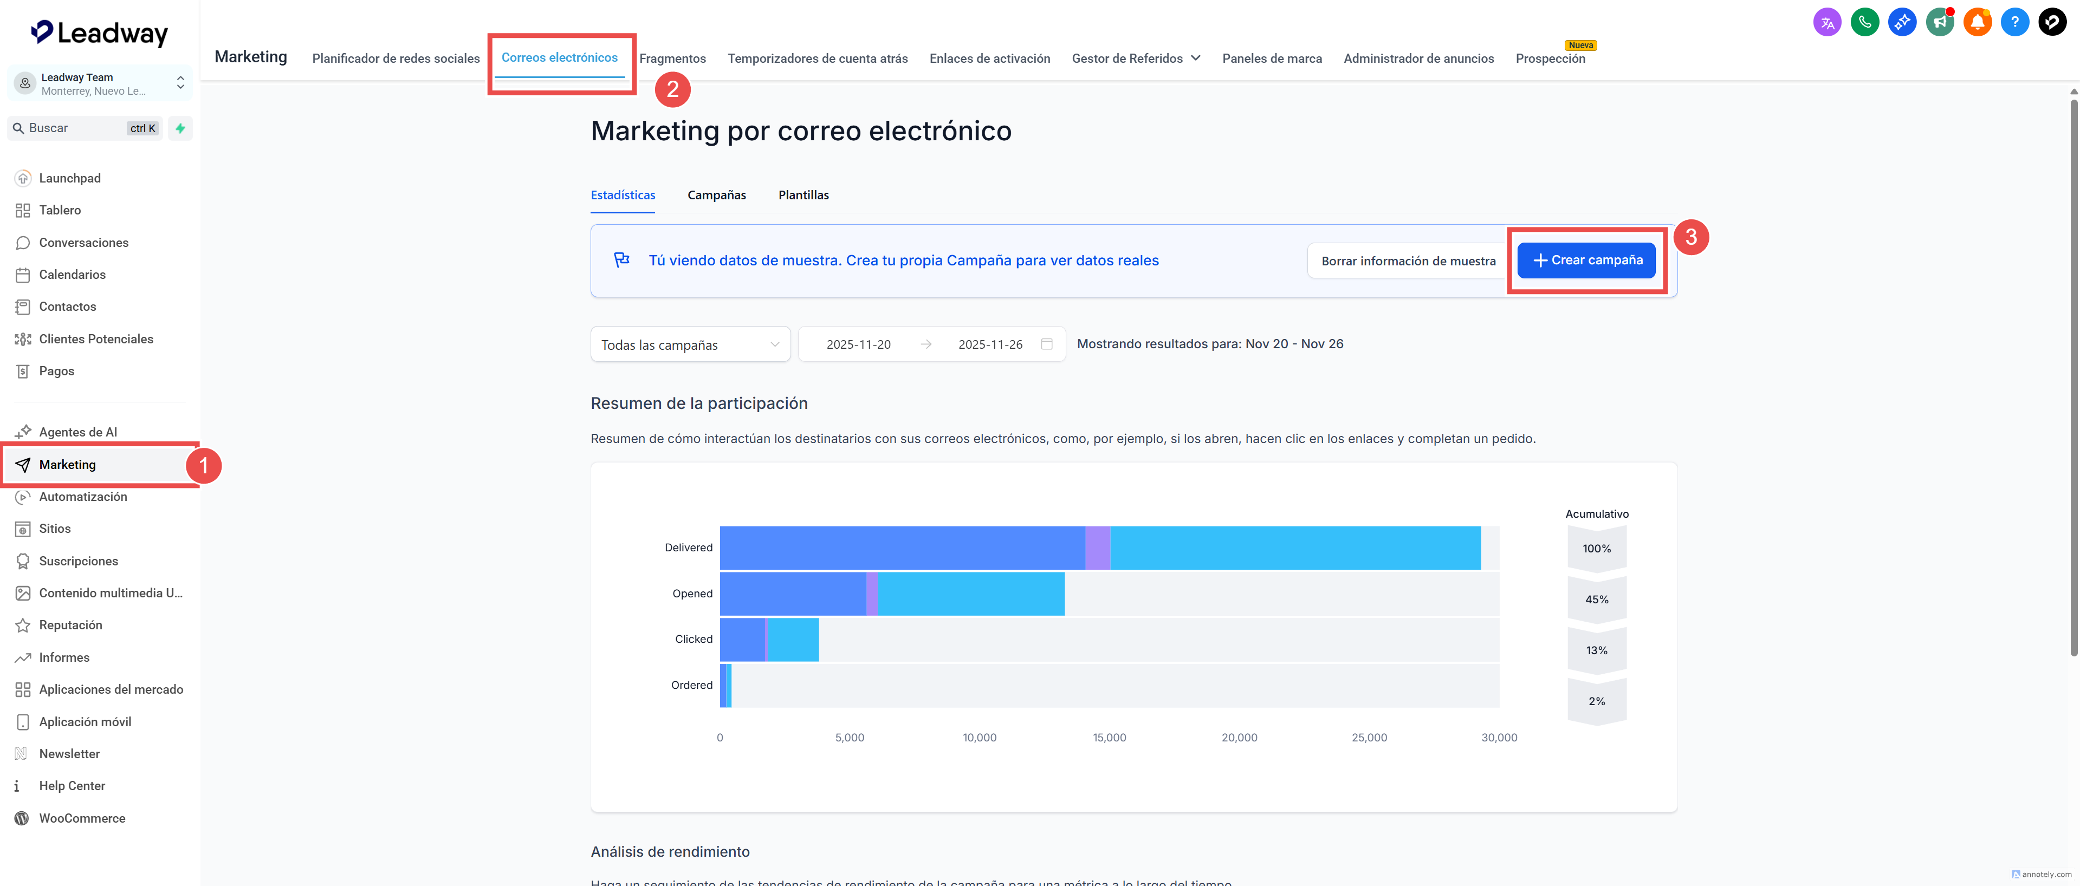Click the WooCommerce WordPress icon

23,818
